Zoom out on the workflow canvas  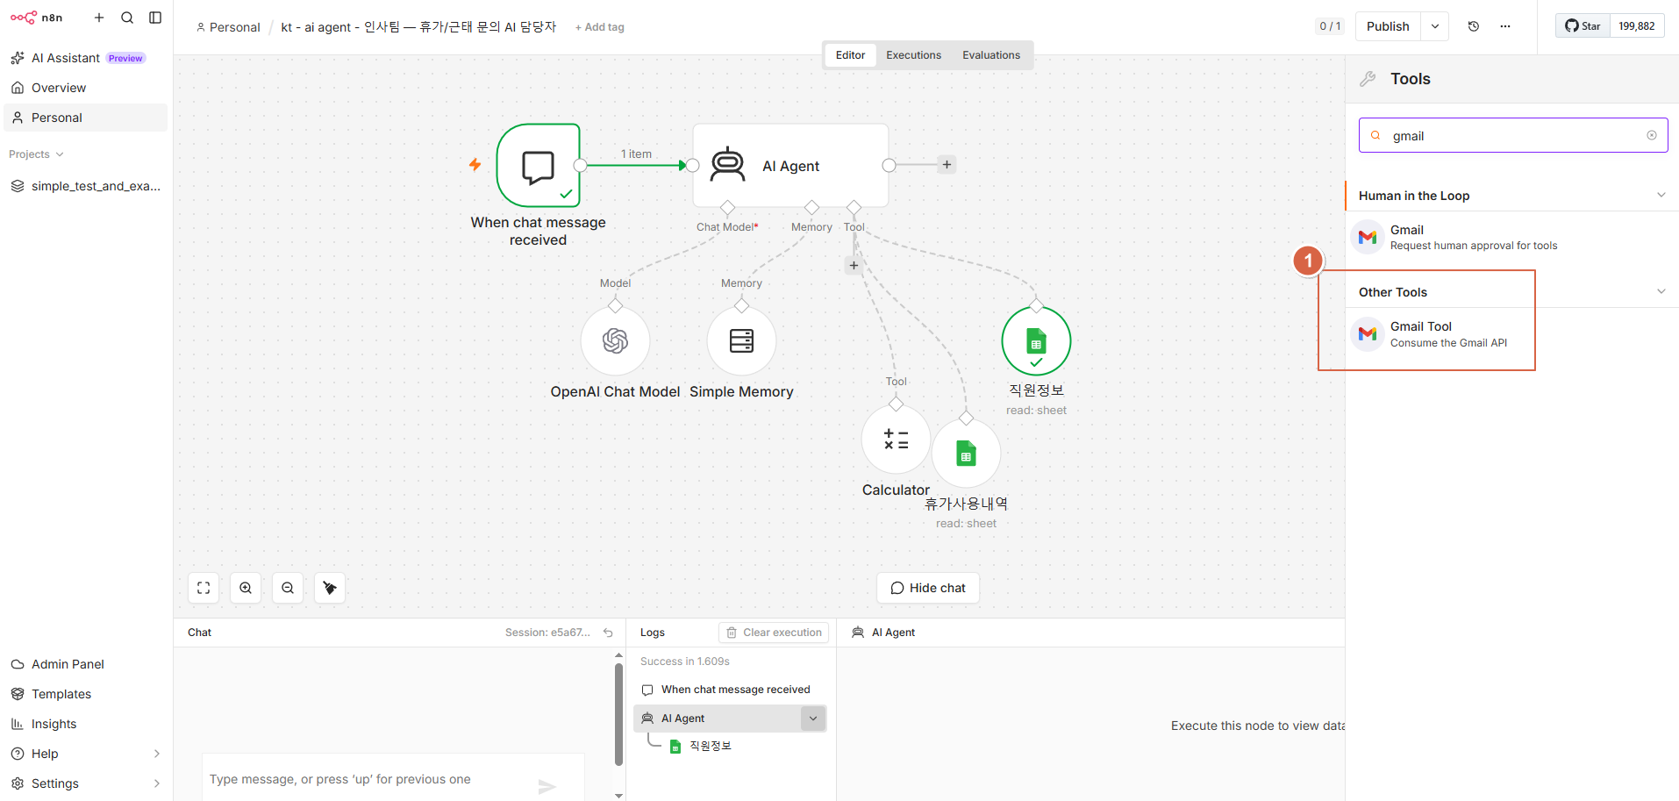point(288,588)
